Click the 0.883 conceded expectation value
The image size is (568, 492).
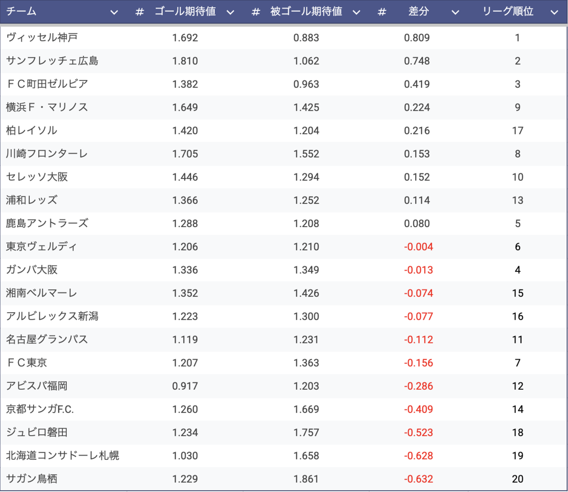pos(306,38)
